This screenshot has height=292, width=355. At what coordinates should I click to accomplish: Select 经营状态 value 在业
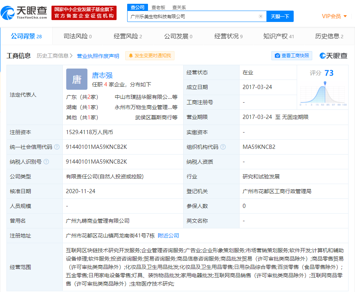(x=248, y=72)
